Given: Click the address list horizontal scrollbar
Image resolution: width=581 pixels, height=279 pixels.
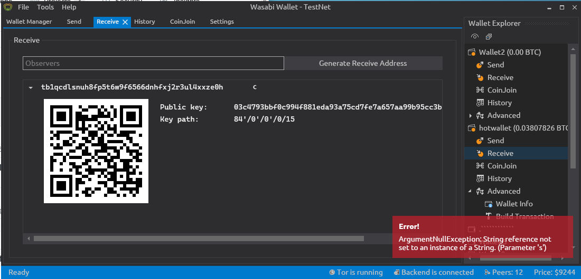Looking at the screenshot, I should tap(199, 238).
